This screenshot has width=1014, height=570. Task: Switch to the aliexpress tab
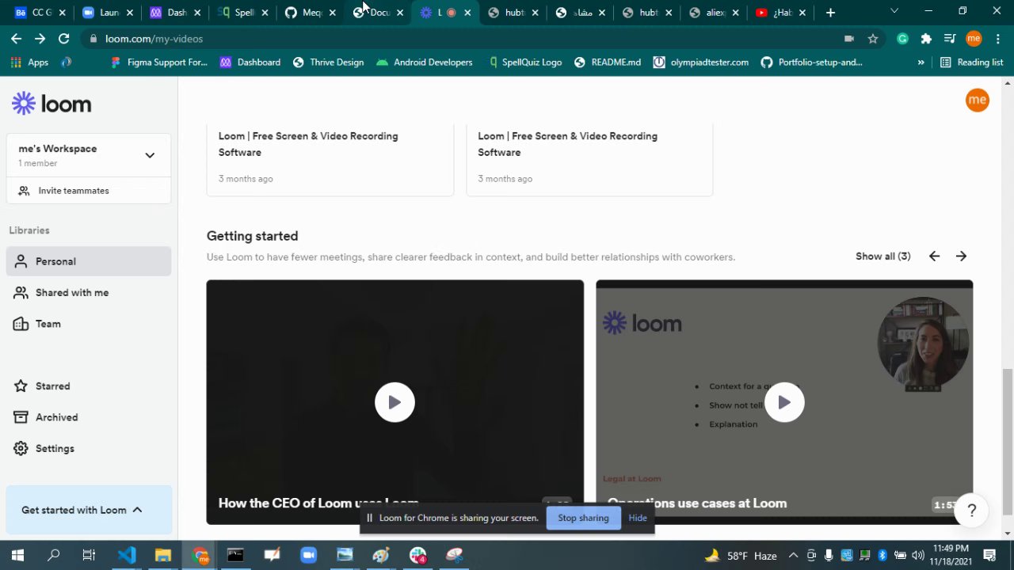coord(713,13)
